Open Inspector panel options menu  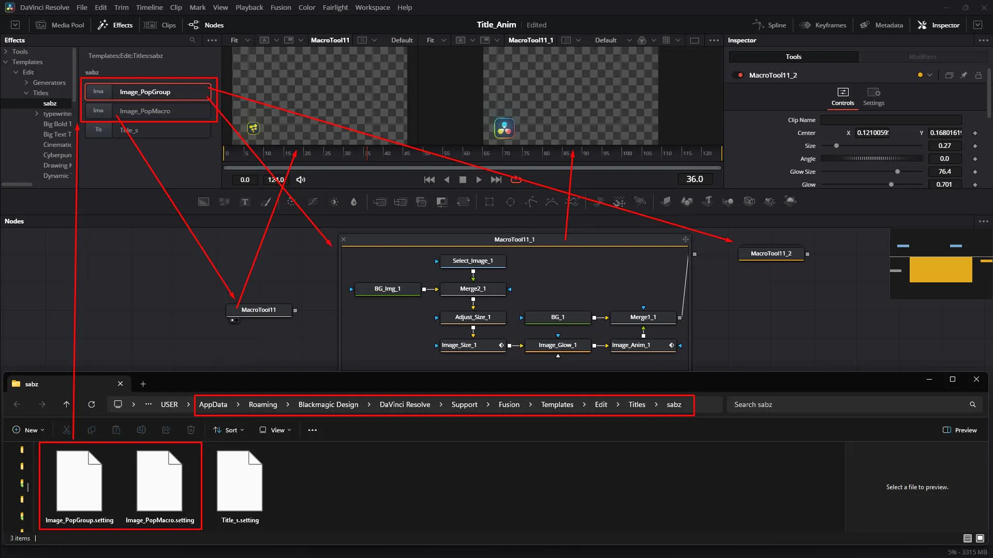pos(983,40)
